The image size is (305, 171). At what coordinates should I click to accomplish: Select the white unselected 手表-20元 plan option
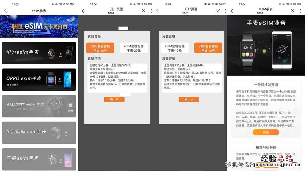coord(133,48)
